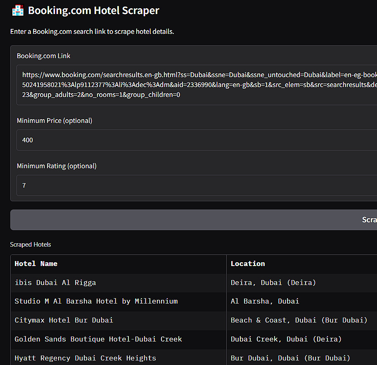The image size is (377, 365).
Task: Click the Location column header
Action: click(x=302, y=264)
